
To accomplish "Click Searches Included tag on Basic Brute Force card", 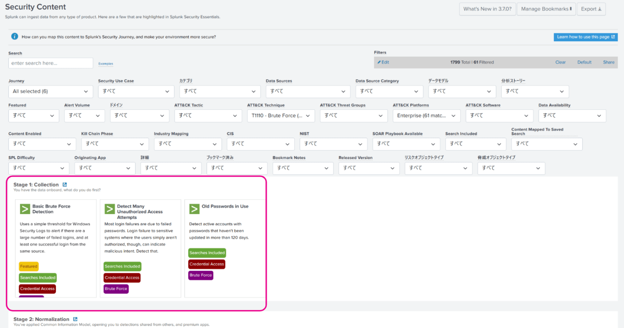I will pyautogui.click(x=38, y=277).
